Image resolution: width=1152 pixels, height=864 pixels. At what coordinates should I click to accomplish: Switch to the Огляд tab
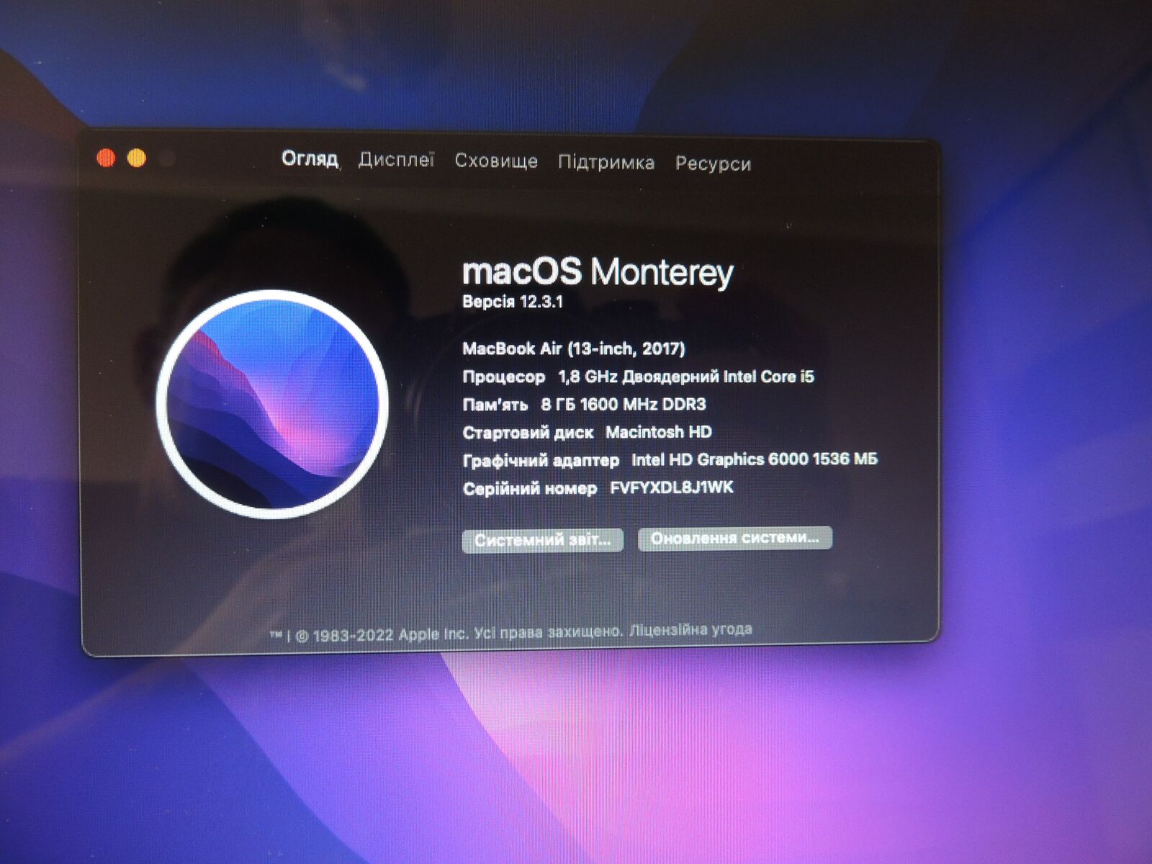pos(310,159)
